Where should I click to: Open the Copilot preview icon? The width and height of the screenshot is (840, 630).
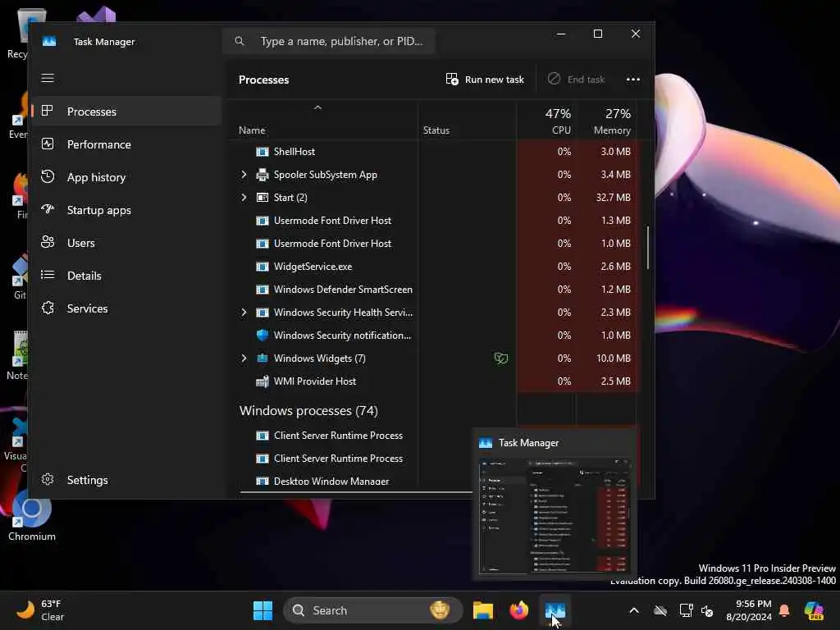pyautogui.click(x=813, y=610)
